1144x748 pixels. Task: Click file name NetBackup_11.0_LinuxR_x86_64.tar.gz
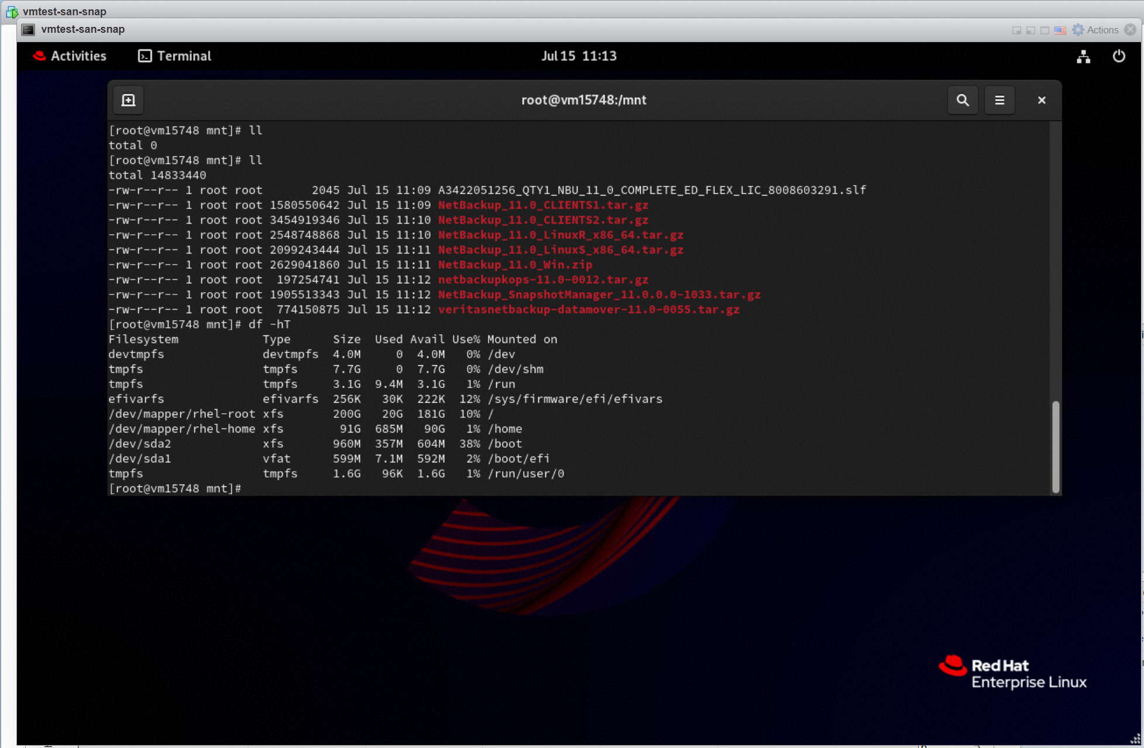561,235
